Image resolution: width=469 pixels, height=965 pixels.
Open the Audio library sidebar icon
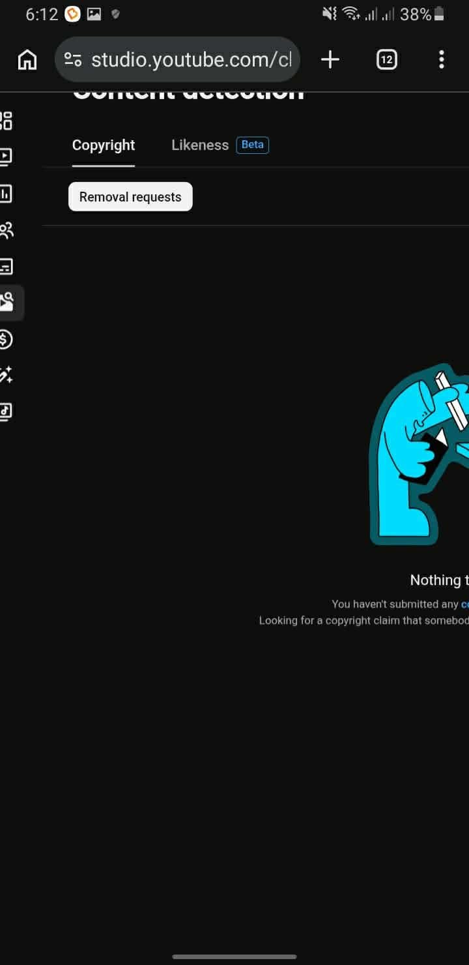point(6,411)
